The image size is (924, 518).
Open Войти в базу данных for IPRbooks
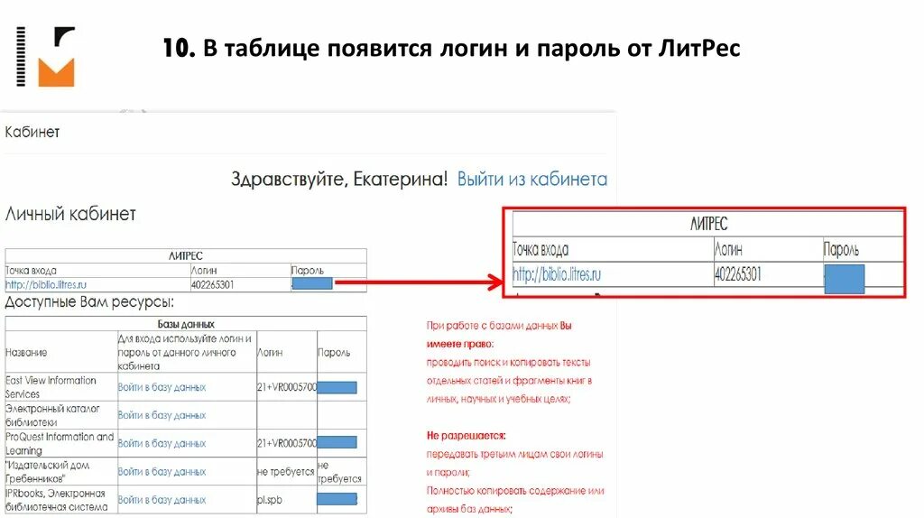[162, 500]
